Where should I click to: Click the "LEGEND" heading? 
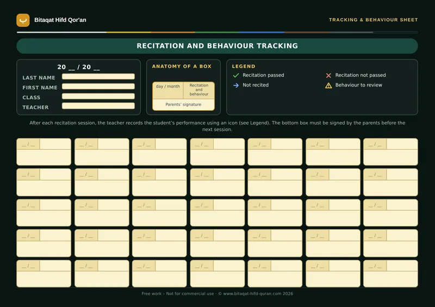[x=244, y=66]
